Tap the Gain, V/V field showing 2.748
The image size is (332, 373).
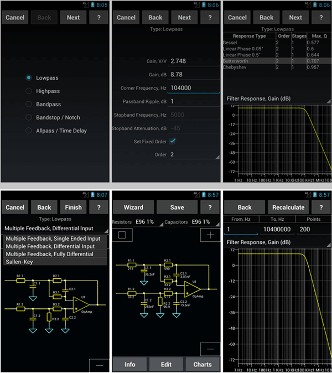(194, 61)
